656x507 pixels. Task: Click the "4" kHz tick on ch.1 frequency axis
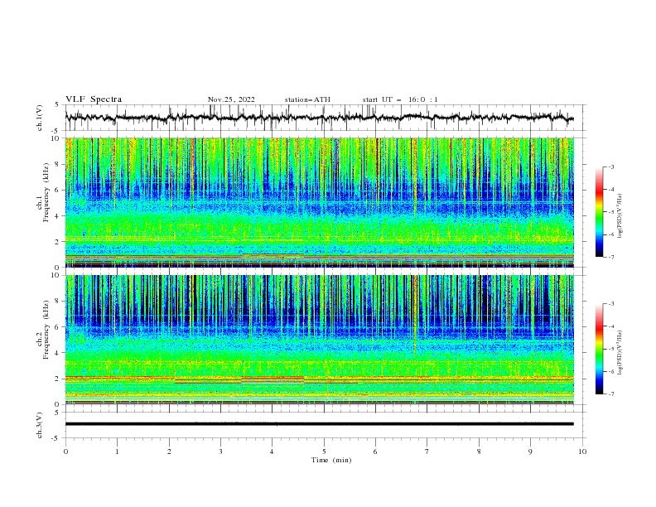pos(58,216)
